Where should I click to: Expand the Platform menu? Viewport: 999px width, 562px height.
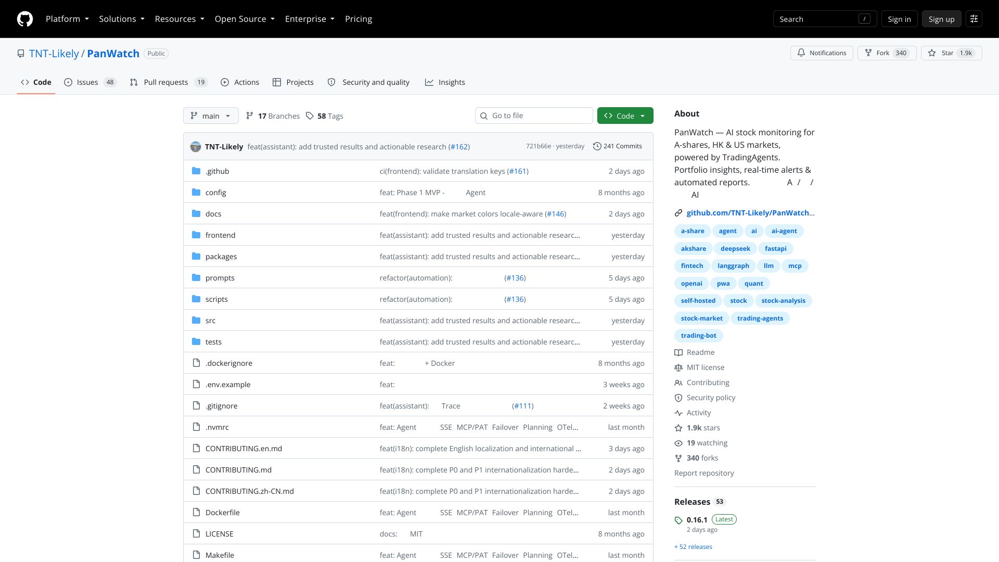tap(67, 19)
